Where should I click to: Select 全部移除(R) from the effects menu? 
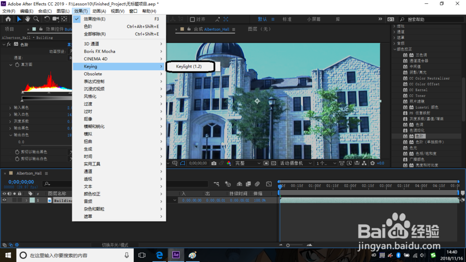[119, 34]
